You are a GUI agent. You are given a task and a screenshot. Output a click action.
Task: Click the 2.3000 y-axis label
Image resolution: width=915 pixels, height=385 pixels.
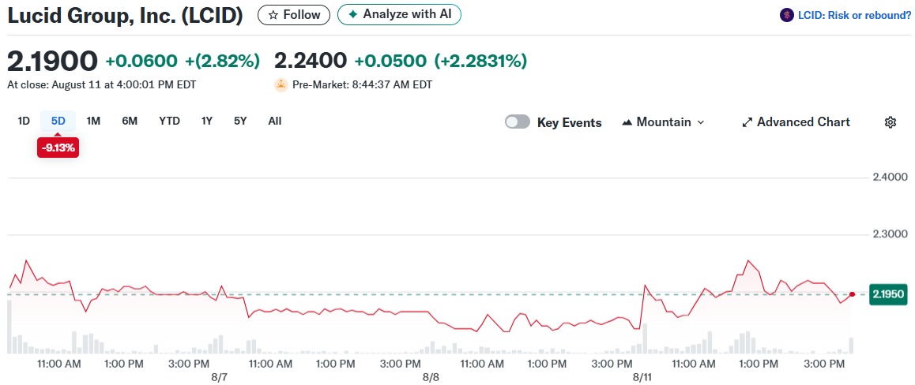[x=889, y=235]
